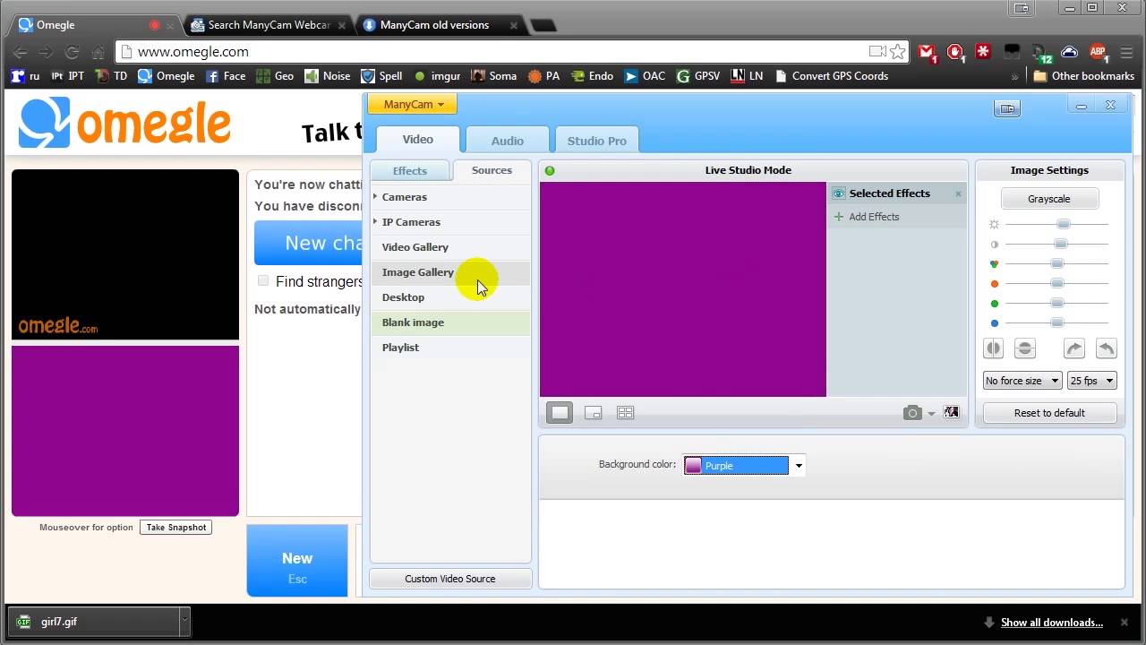Open 25 fps frame rate dropdown
1146x645 pixels.
(1091, 381)
